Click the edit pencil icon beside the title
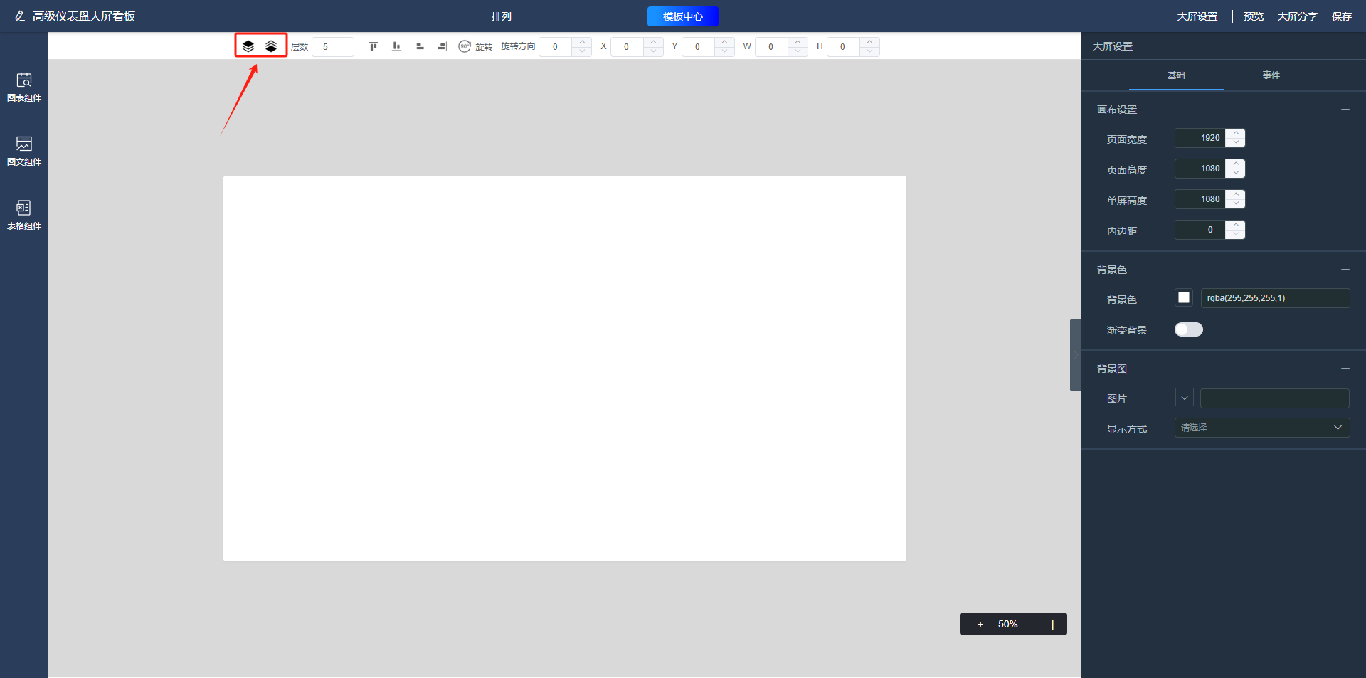The height and width of the screenshot is (678, 1366). click(20, 16)
